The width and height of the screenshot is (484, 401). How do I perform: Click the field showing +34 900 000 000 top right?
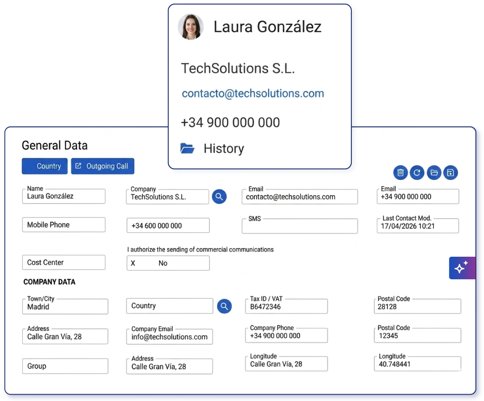[417, 196]
